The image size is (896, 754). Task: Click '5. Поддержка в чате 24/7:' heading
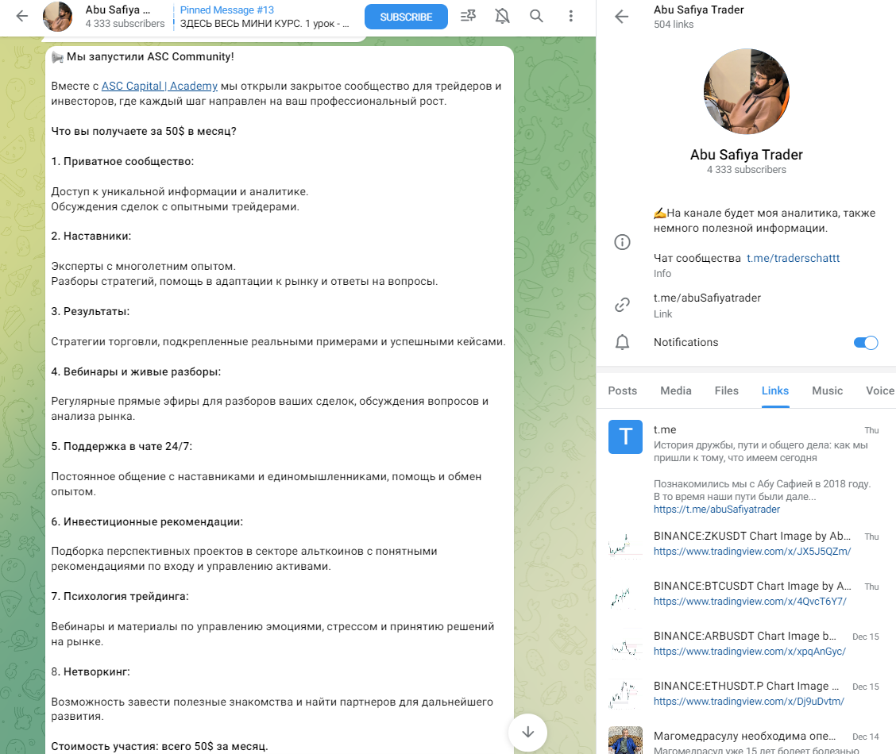tap(122, 446)
